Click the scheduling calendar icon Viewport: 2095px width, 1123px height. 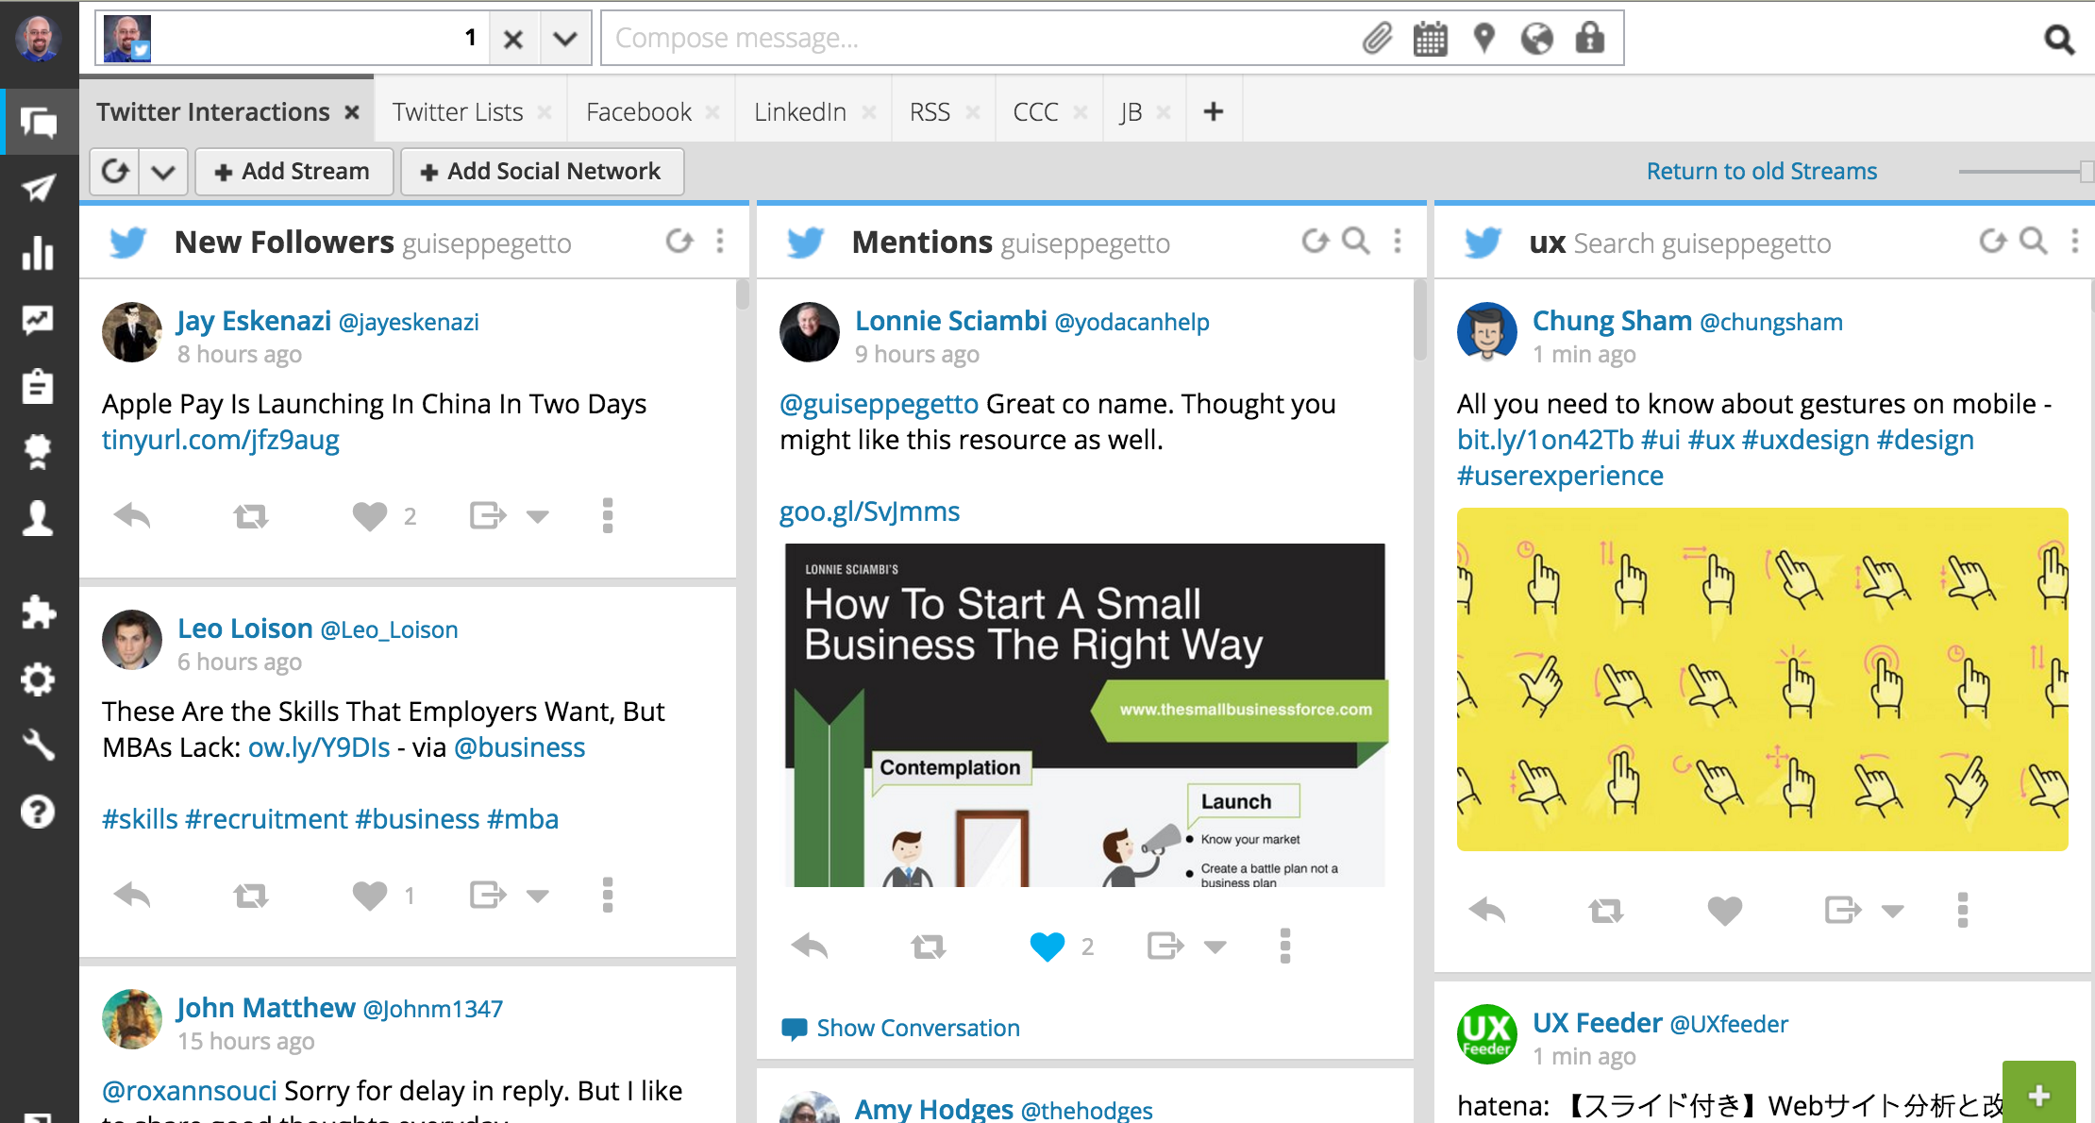click(1431, 39)
